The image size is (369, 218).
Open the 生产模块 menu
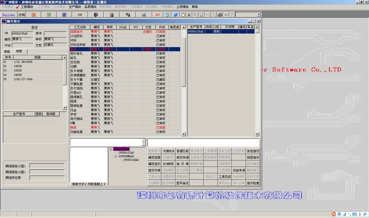(x=75, y=7)
